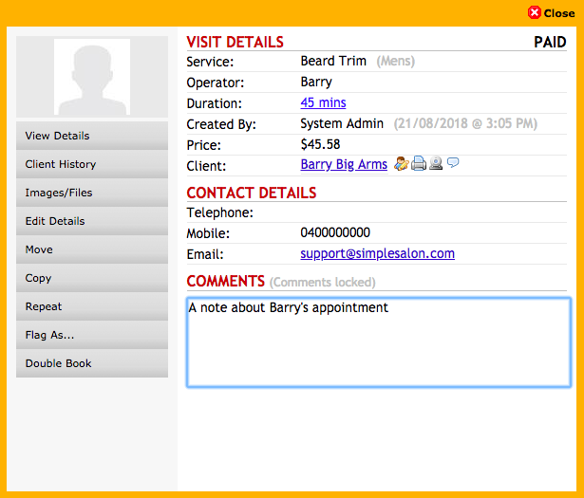Click the System Admin creator text
Screen dimensions: 584x498
pyautogui.click(x=342, y=123)
